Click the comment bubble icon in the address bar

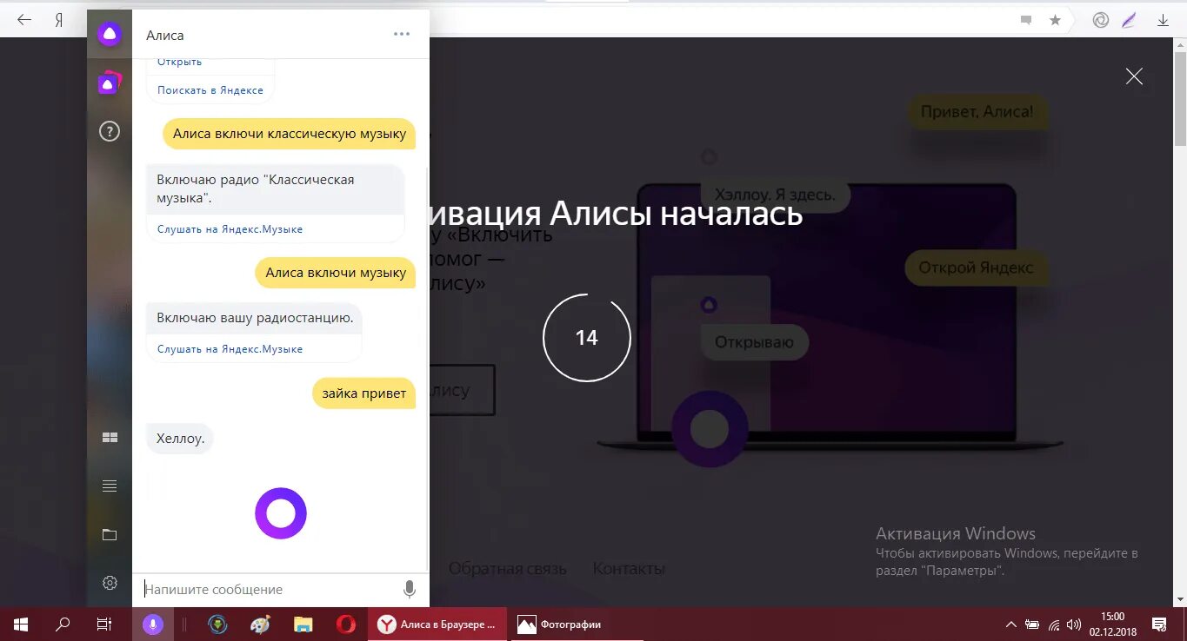(1026, 20)
